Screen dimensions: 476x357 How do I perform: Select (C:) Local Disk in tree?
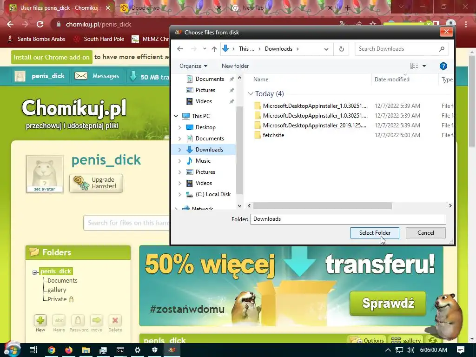[x=213, y=194]
